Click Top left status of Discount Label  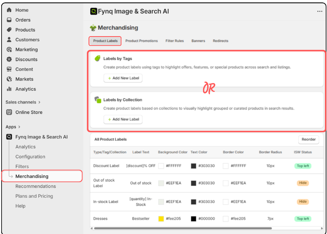pyautogui.click(x=303, y=166)
